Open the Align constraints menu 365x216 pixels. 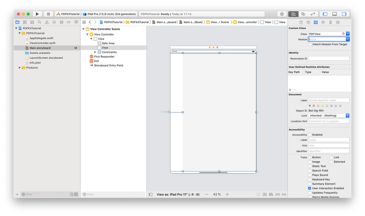(271, 194)
